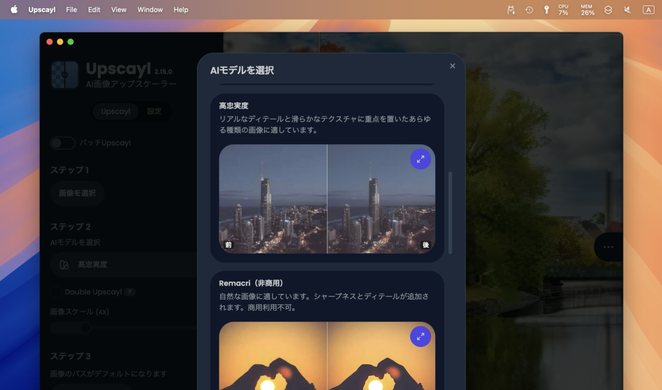This screenshot has width=662, height=390.
Task: Click the muted sound icon in the menu bar
Action: tap(627, 9)
